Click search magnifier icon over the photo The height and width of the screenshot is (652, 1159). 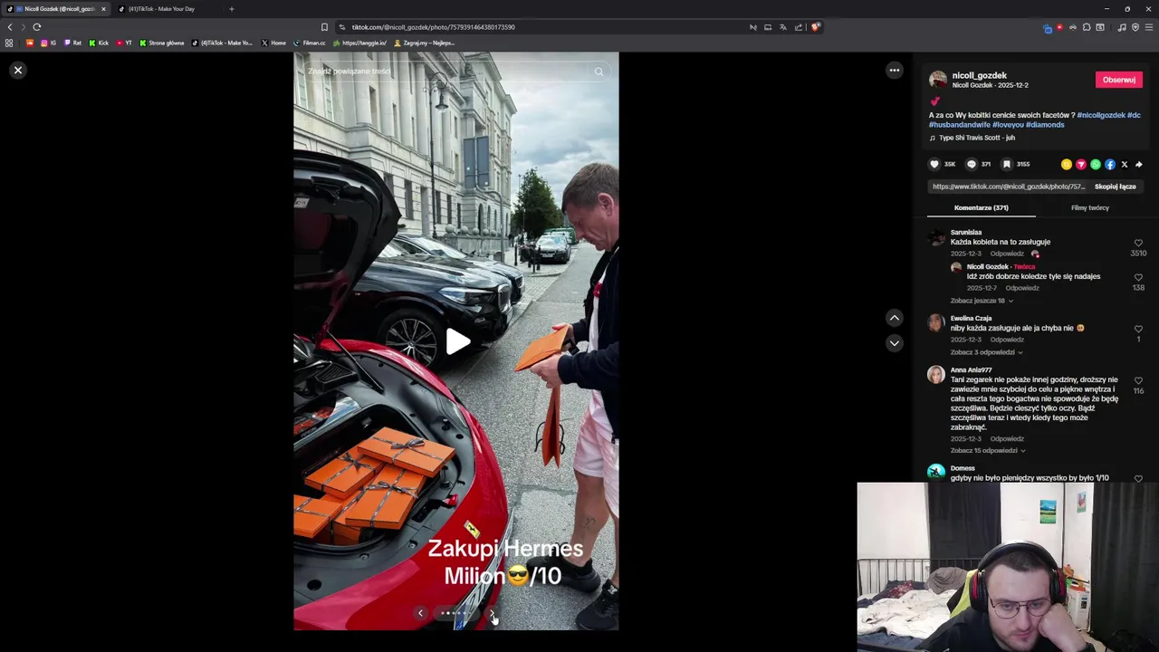pyautogui.click(x=599, y=72)
